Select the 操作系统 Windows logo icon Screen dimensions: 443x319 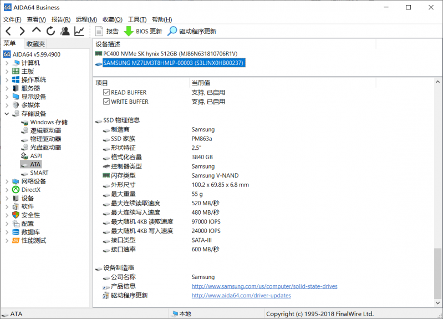coord(16,80)
